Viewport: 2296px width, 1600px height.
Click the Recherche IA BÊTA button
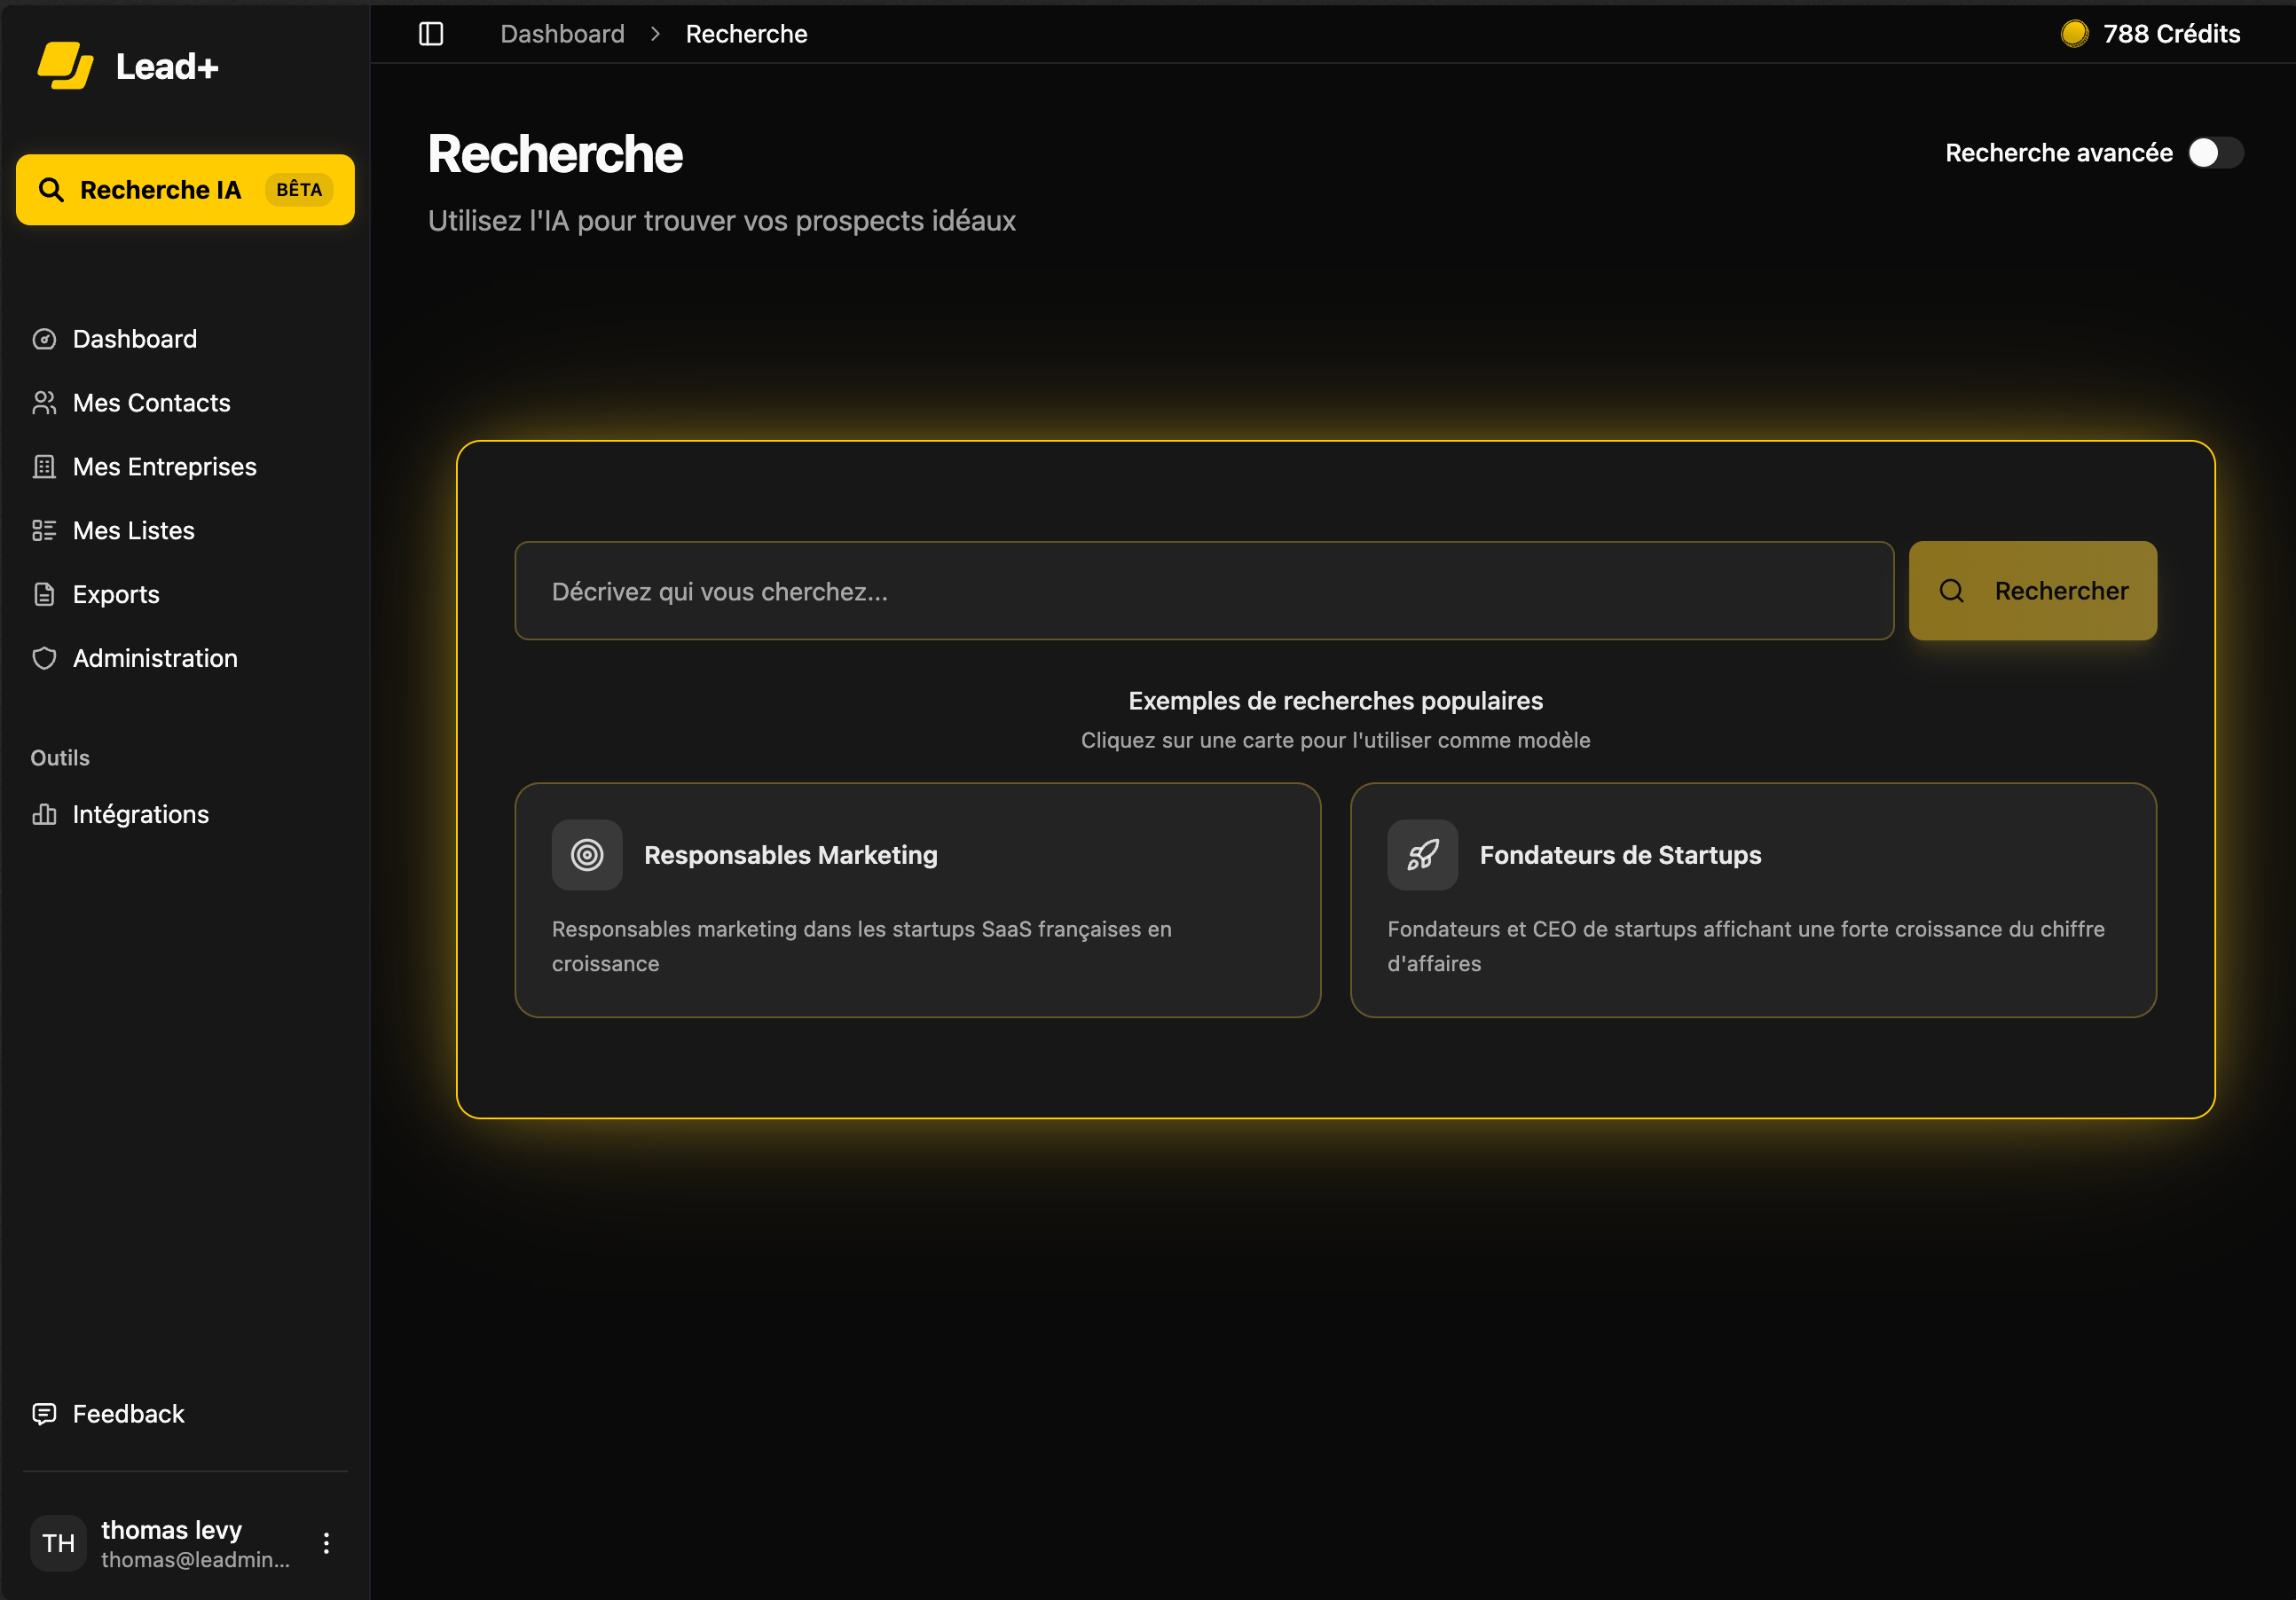pos(185,190)
